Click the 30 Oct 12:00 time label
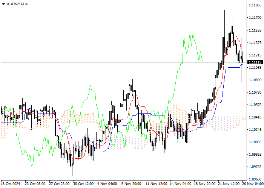264x188 pixels. [x=83, y=184]
